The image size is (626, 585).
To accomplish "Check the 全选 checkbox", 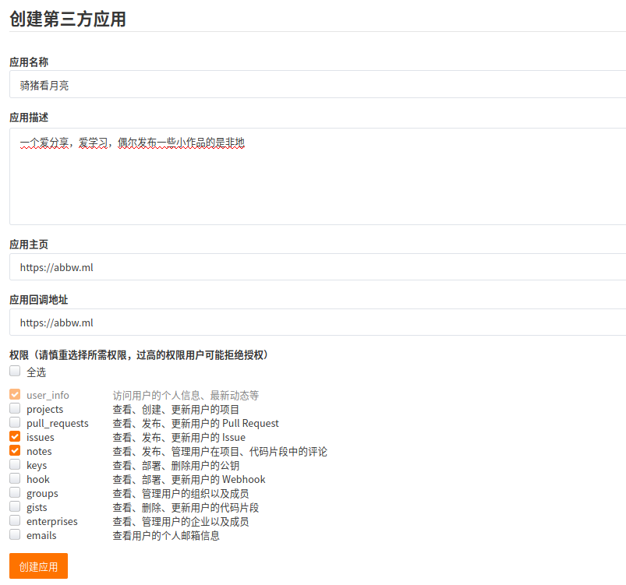I will click(15, 371).
